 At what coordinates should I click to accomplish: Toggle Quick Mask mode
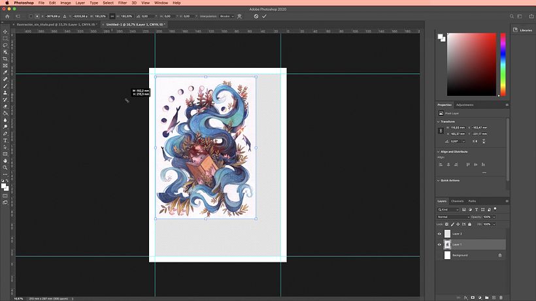pyautogui.click(x=5, y=196)
